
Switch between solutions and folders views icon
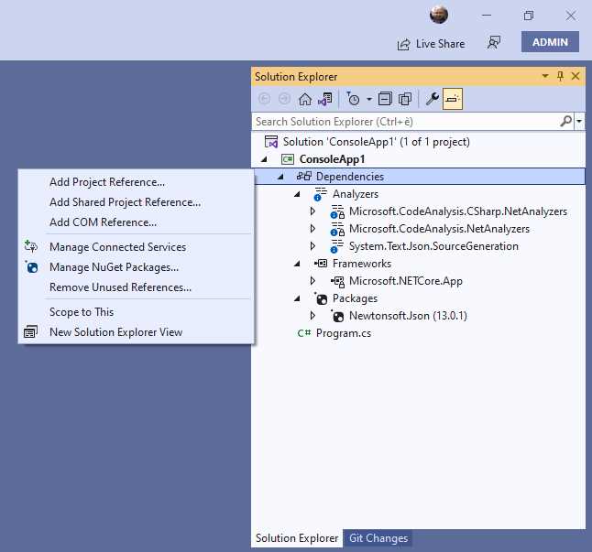point(325,99)
